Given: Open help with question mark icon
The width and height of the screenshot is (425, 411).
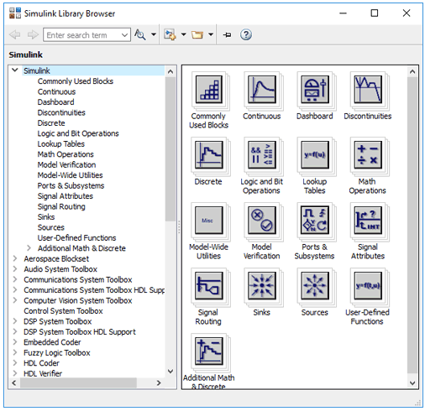Looking at the screenshot, I should pyautogui.click(x=246, y=34).
